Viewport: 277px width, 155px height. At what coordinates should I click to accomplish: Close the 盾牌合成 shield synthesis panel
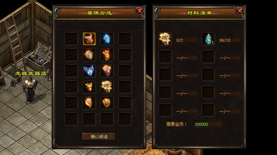pos(139,11)
